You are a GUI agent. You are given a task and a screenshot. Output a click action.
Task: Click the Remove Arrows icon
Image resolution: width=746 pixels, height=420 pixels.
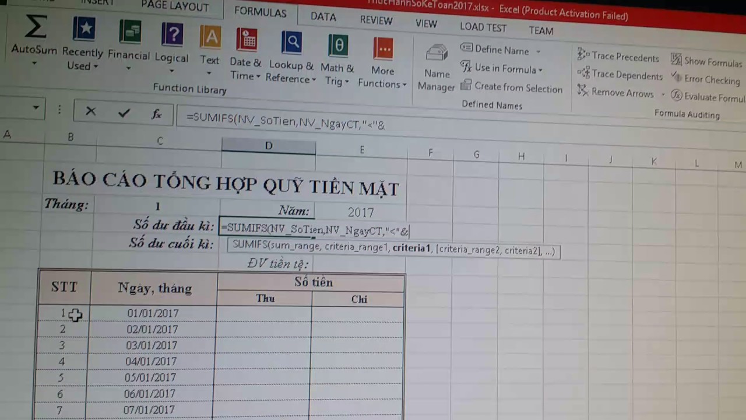(x=583, y=90)
